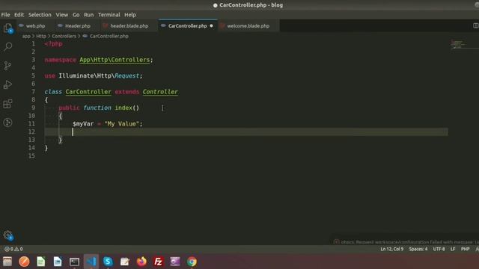Screen dimensions: 479x269
Task: Open the Run menu
Action: pyautogui.click(x=88, y=15)
